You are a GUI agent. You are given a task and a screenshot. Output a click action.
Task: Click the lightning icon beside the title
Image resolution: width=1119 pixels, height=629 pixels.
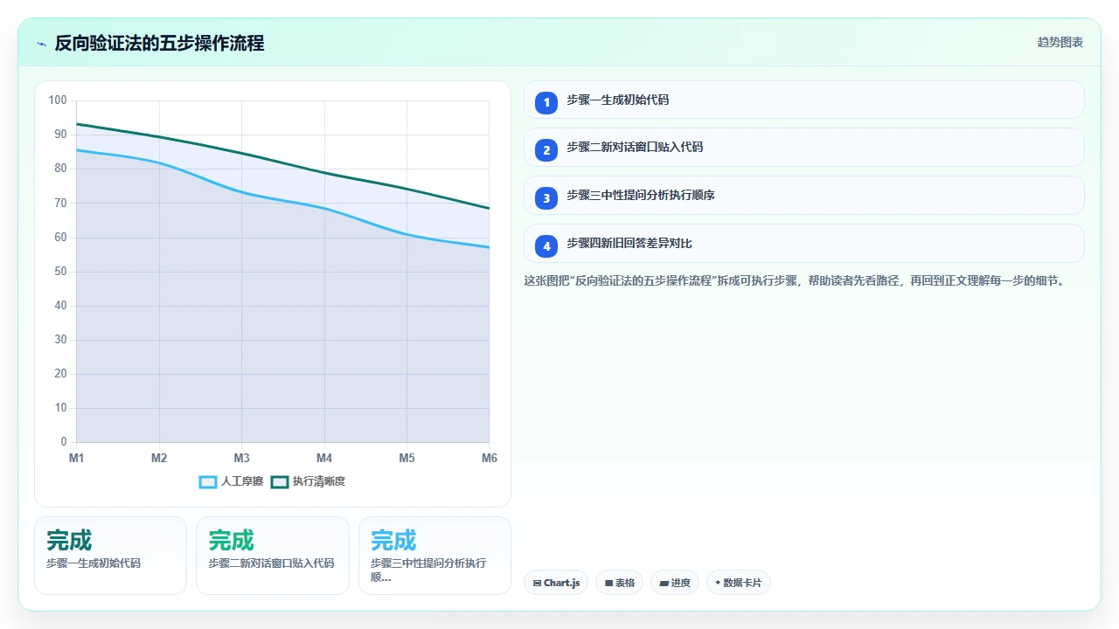[41, 43]
